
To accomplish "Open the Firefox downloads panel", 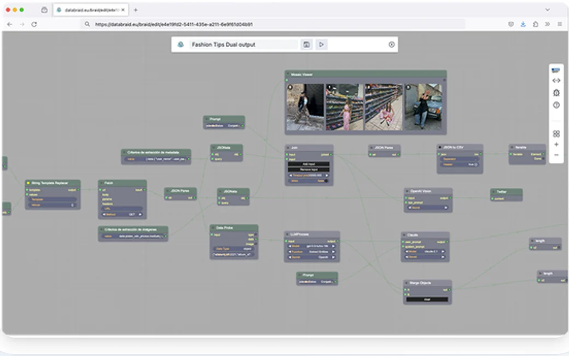I will (x=523, y=24).
